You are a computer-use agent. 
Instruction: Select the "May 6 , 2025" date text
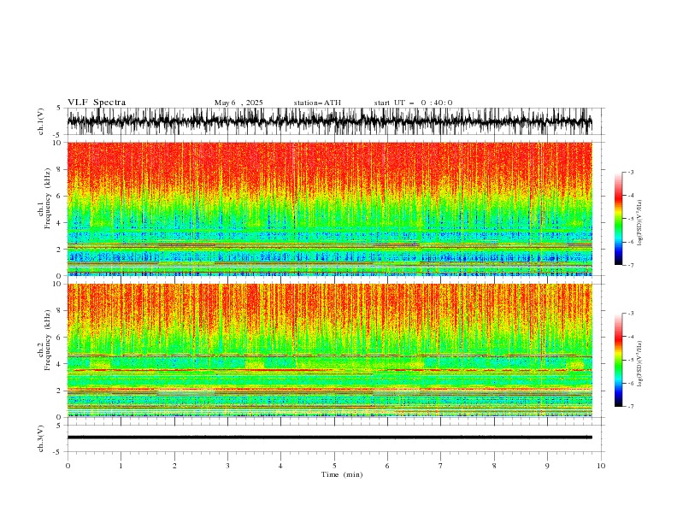click(x=238, y=103)
